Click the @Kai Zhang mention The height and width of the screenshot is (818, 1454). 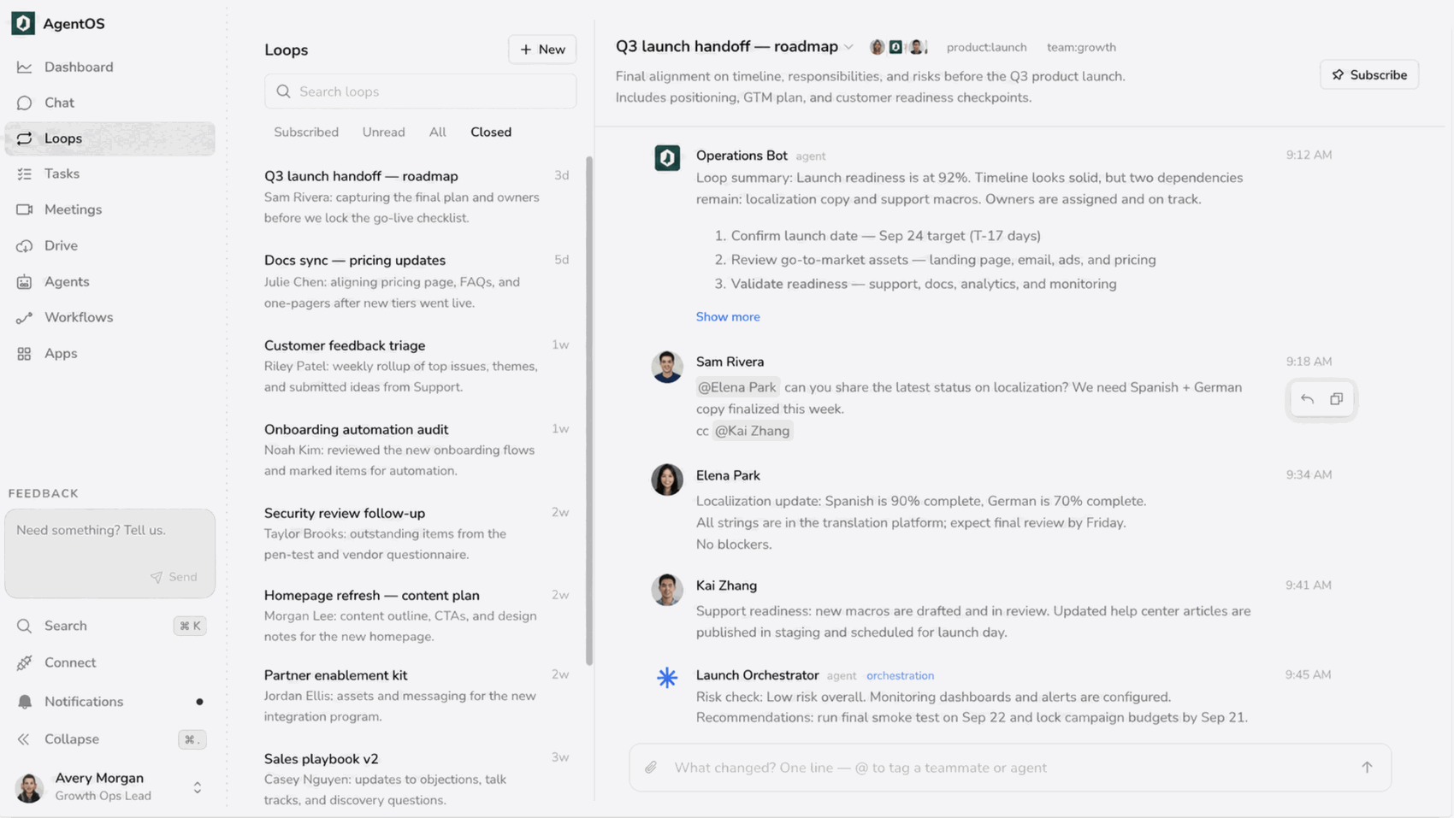coord(753,431)
